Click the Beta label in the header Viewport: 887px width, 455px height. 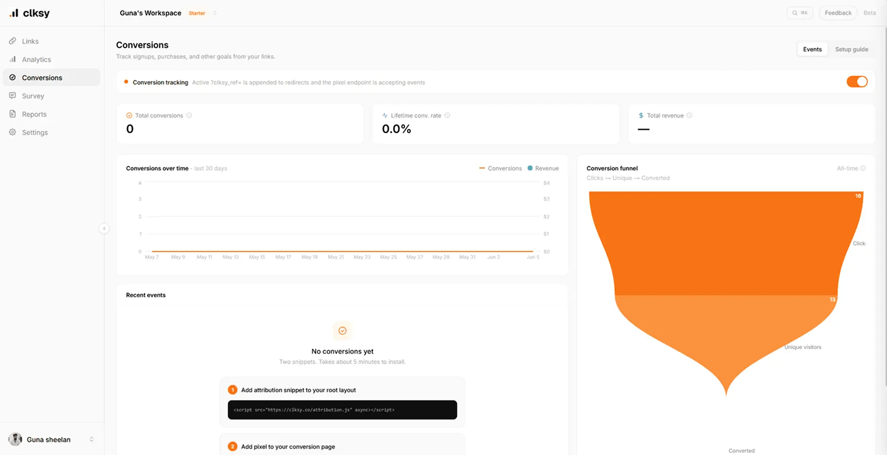[870, 13]
